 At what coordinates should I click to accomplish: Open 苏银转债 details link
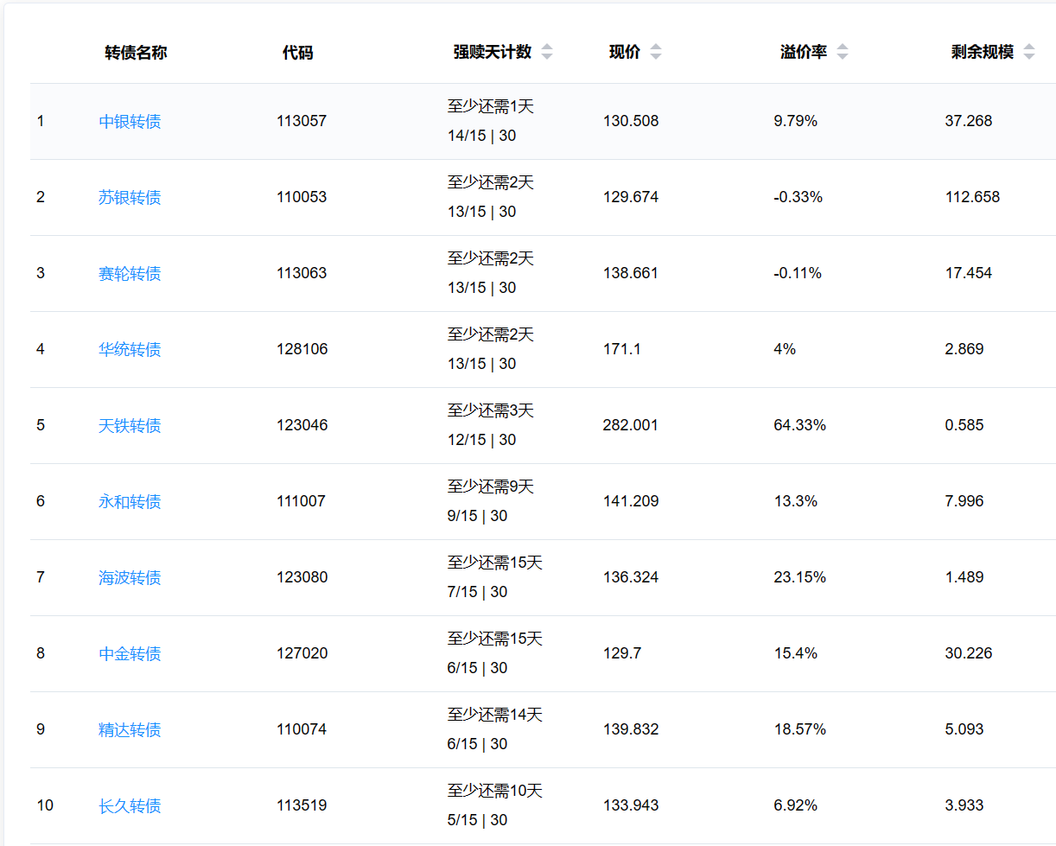[130, 198]
